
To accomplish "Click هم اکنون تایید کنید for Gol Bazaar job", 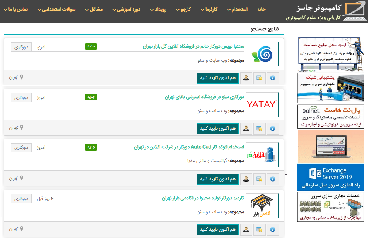I will point(218,78).
